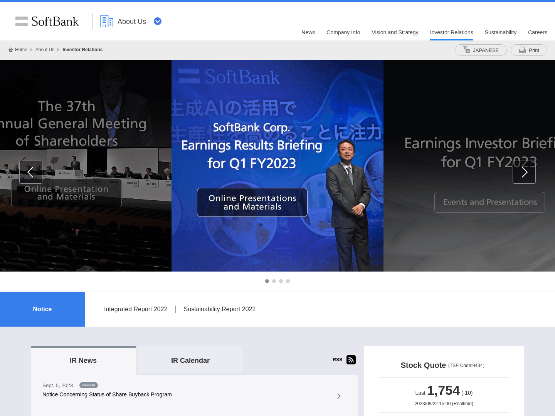555x416 pixels.
Task: Open the Sustainability Report 2022 link
Action: click(219, 309)
